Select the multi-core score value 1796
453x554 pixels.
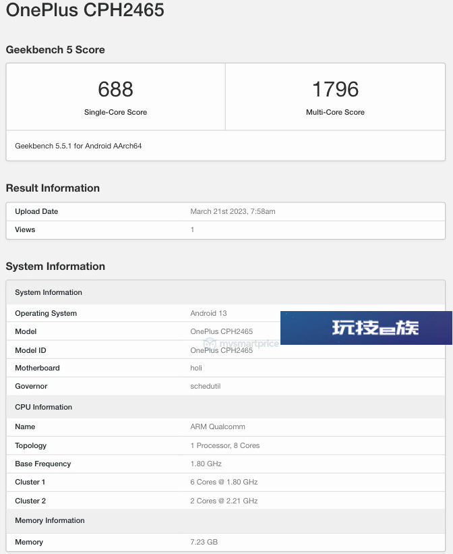coord(336,89)
